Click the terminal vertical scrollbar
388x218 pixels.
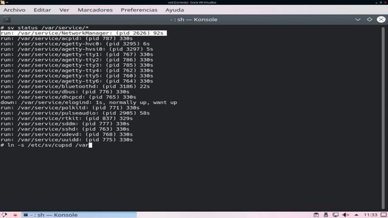point(383,118)
